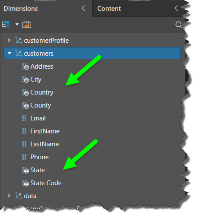Click the Address geo column icon
The height and width of the screenshot is (221, 199).
pos(25,66)
